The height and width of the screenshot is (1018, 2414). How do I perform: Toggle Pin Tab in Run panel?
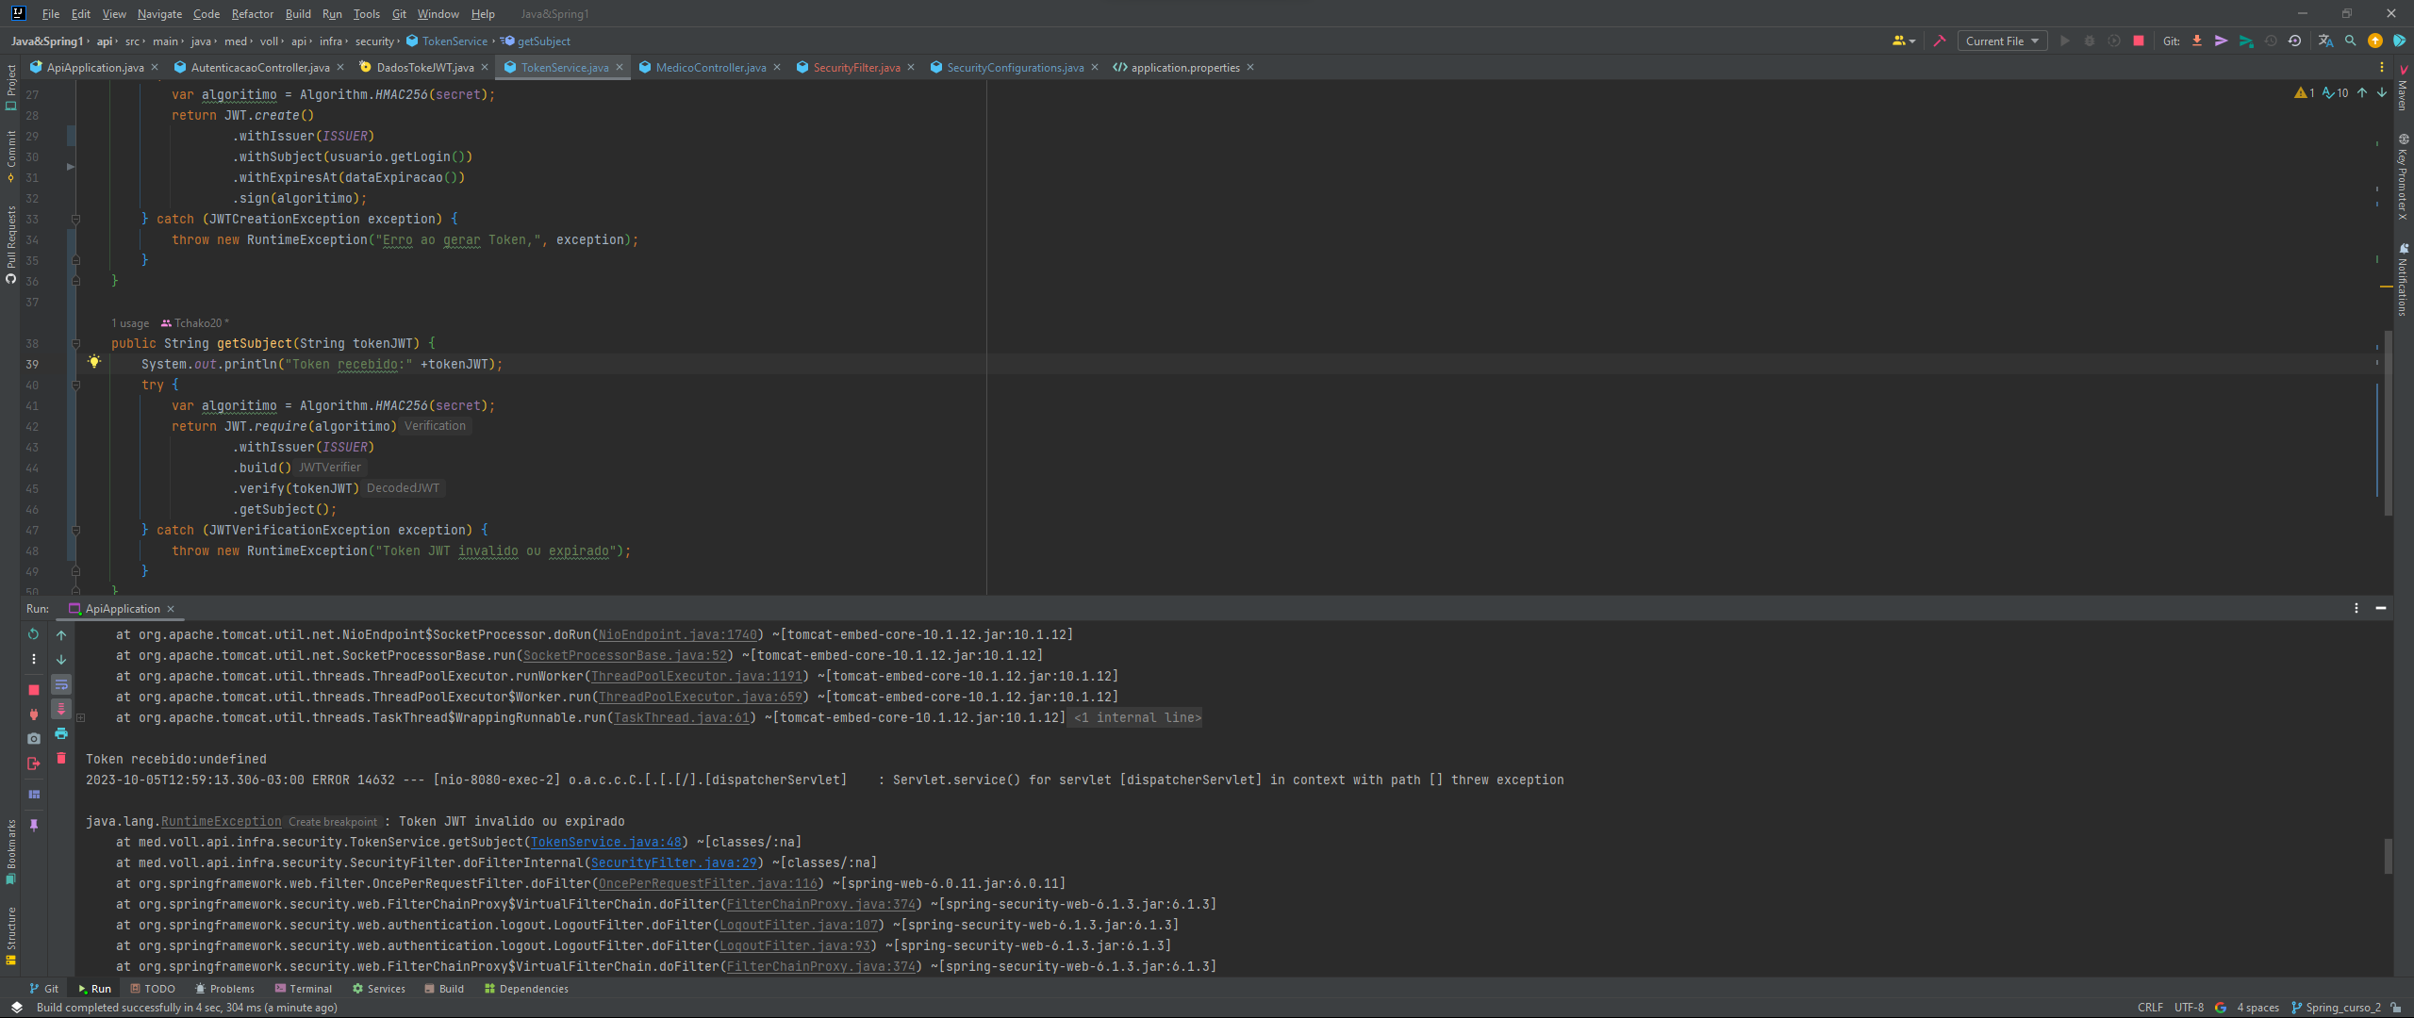[x=34, y=825]
